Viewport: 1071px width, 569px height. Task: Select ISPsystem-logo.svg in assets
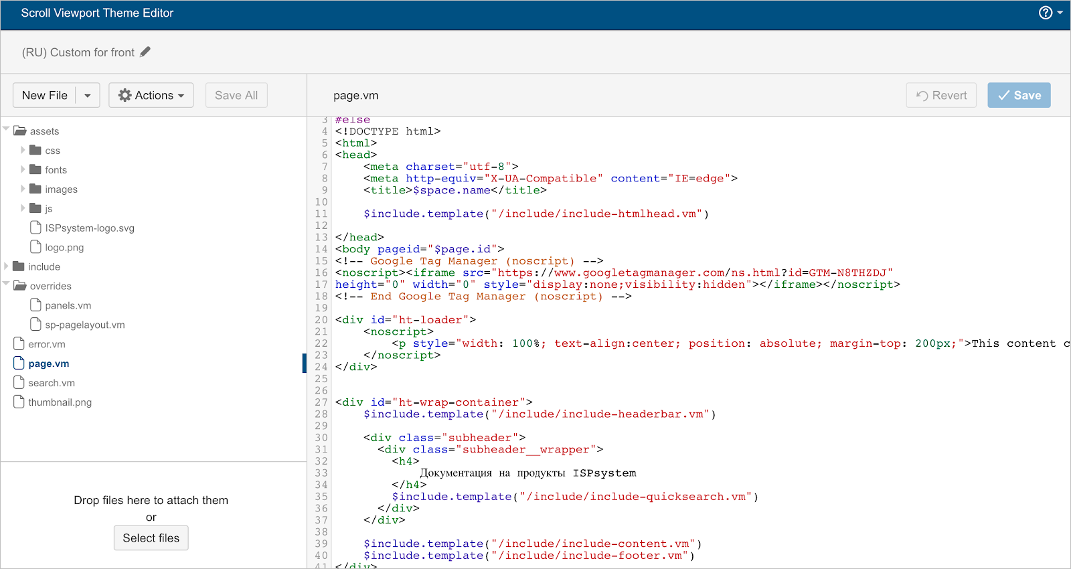click(90, 228)
